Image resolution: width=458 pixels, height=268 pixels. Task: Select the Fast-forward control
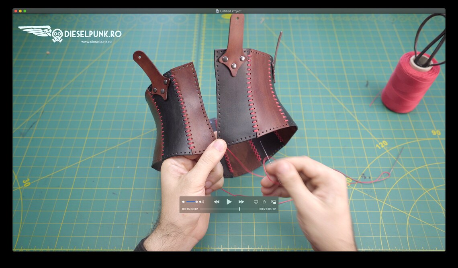pyautogui.click(x=241, y=202)
